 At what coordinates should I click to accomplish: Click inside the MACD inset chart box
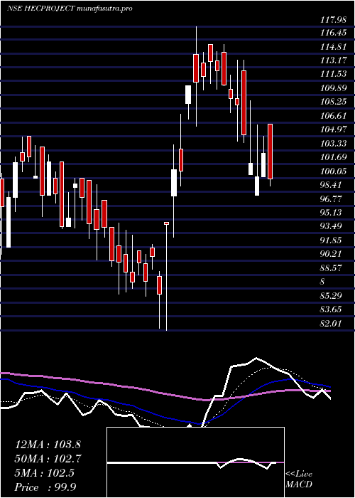(195, 462)
